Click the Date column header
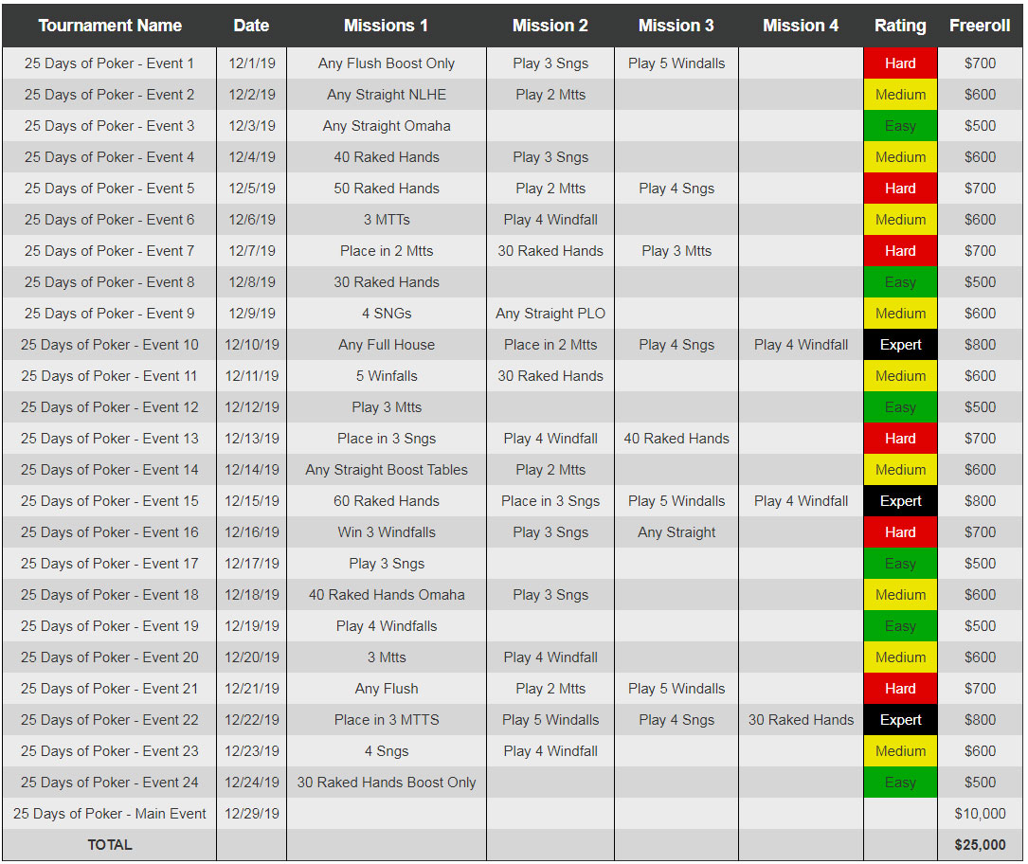 (x=251, y=26)
